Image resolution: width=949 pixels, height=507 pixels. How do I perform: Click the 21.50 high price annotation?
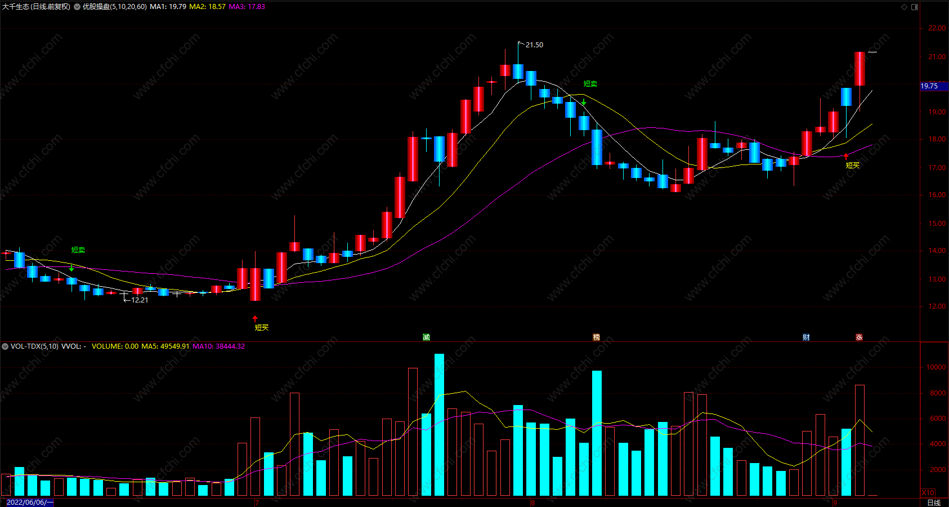click(534, 45)
